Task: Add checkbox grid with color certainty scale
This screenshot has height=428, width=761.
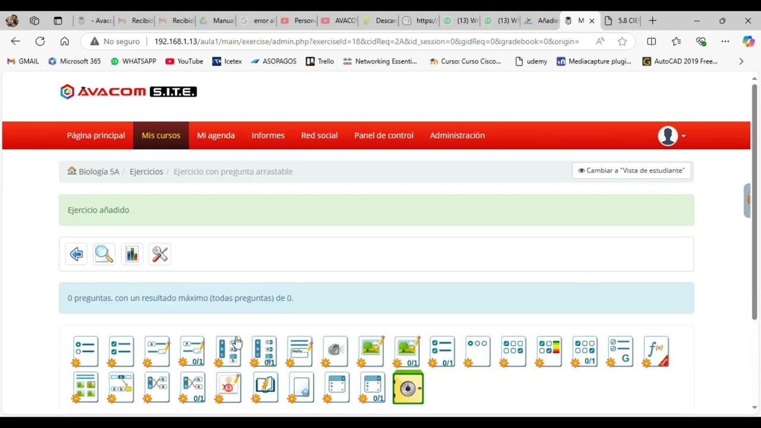Action: (549, 351)
